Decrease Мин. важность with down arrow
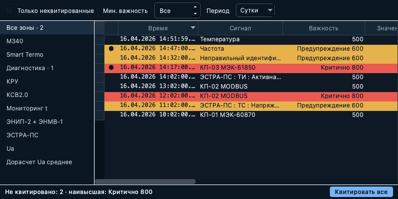This screenshot has width=398, height=199. (195, 13)
